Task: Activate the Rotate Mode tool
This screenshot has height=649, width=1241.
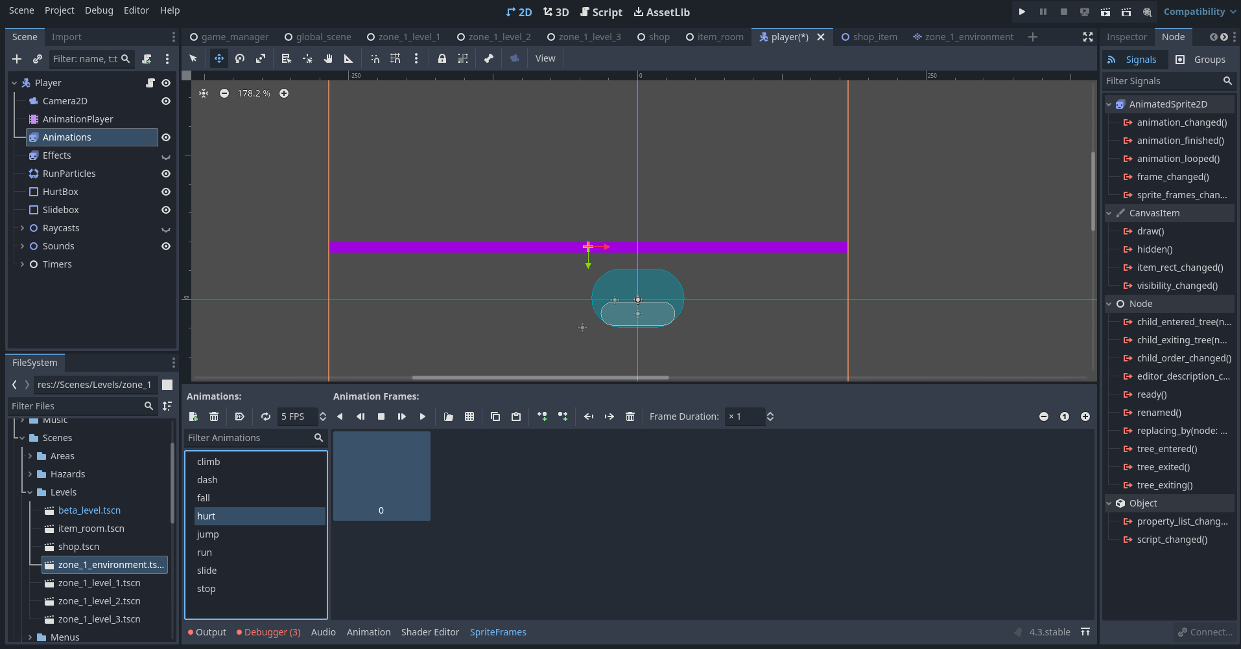Action: pyautogui.click(x=240, y=58)
